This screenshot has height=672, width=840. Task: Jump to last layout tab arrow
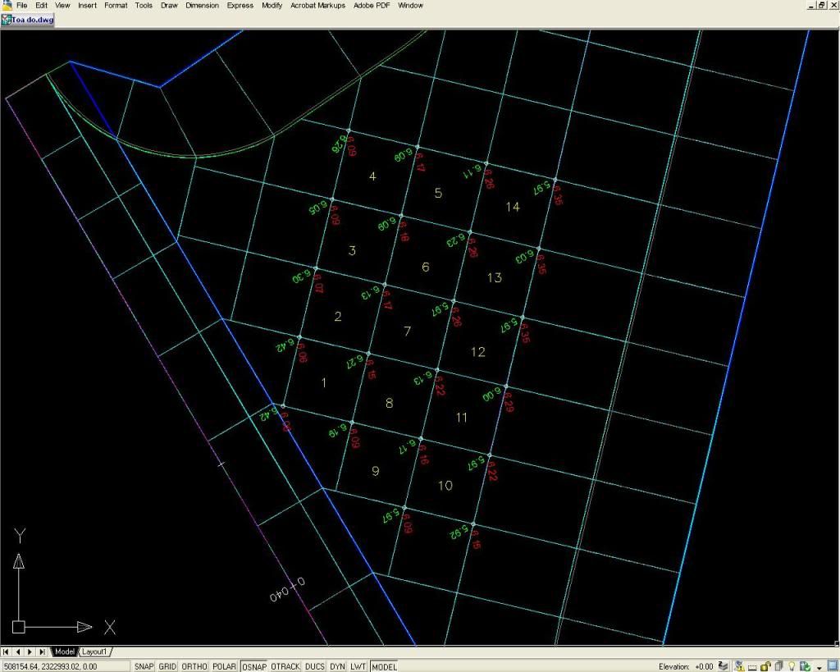coord(43,651)
